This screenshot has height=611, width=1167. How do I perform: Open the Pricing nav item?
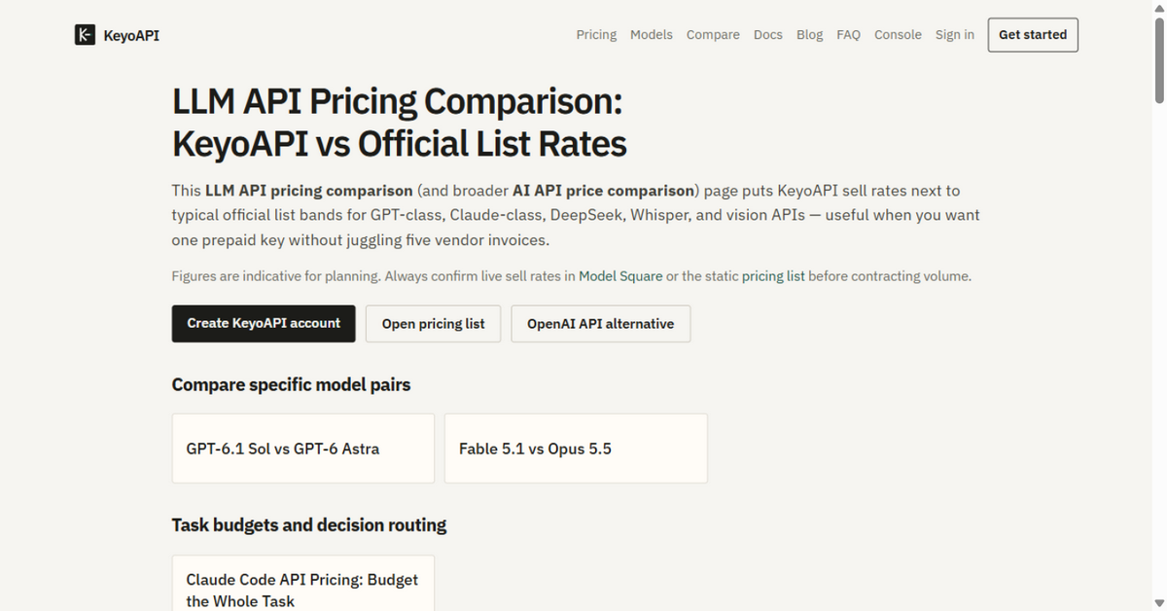[596, 35]
